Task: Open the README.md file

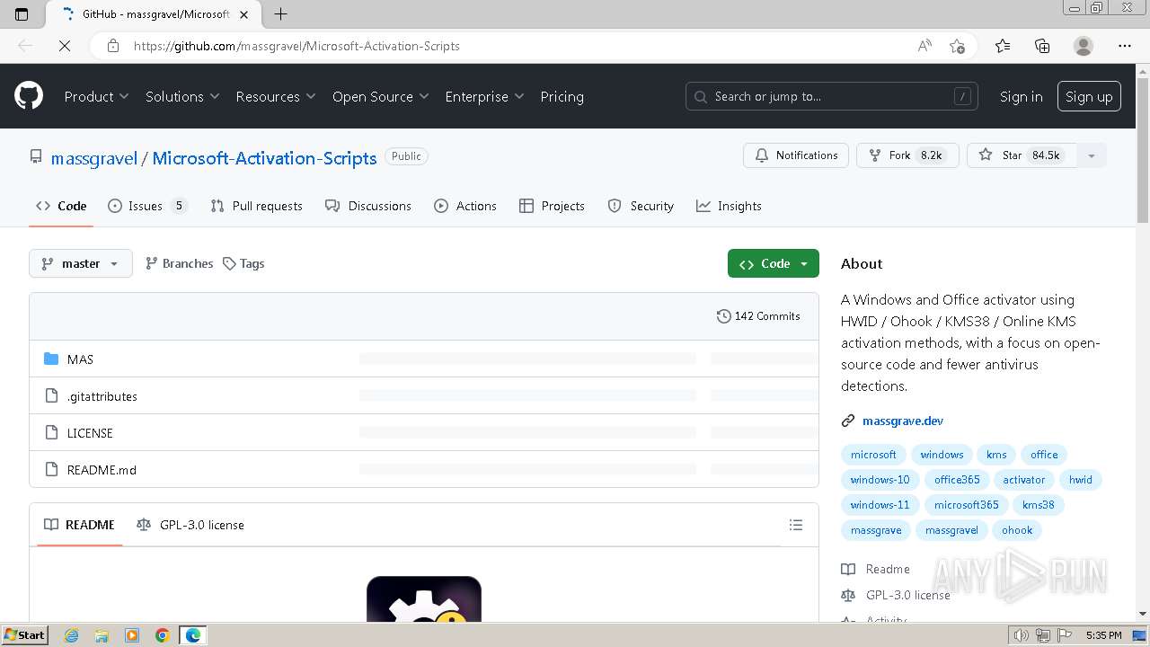Action: pos(102,470)
